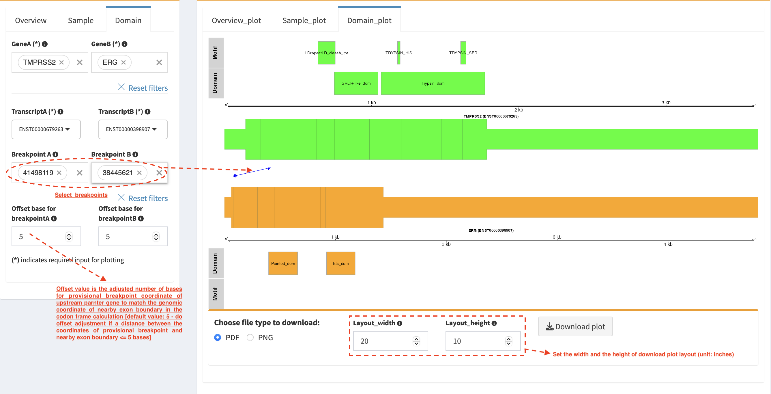Open TranscriptA ENST00000679263 dropdown
Screen dimensions: 771x394
46,129
